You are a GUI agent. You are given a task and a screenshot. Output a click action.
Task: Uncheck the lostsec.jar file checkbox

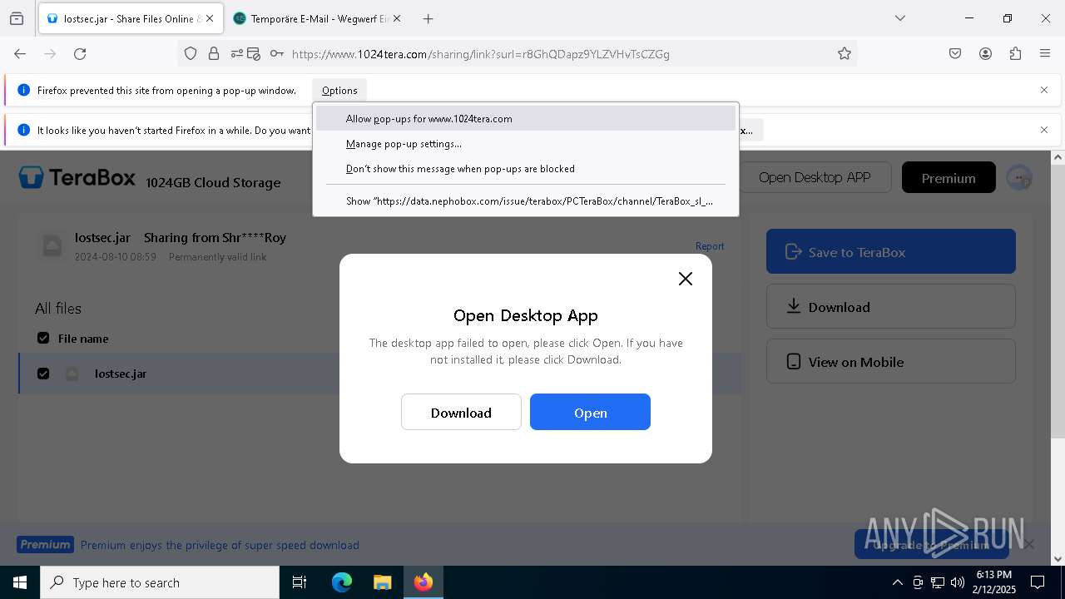43,374
